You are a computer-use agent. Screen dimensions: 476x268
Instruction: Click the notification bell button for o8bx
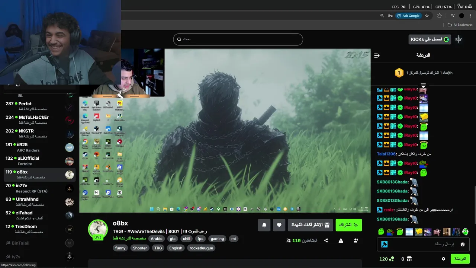(x=264, y=225)
